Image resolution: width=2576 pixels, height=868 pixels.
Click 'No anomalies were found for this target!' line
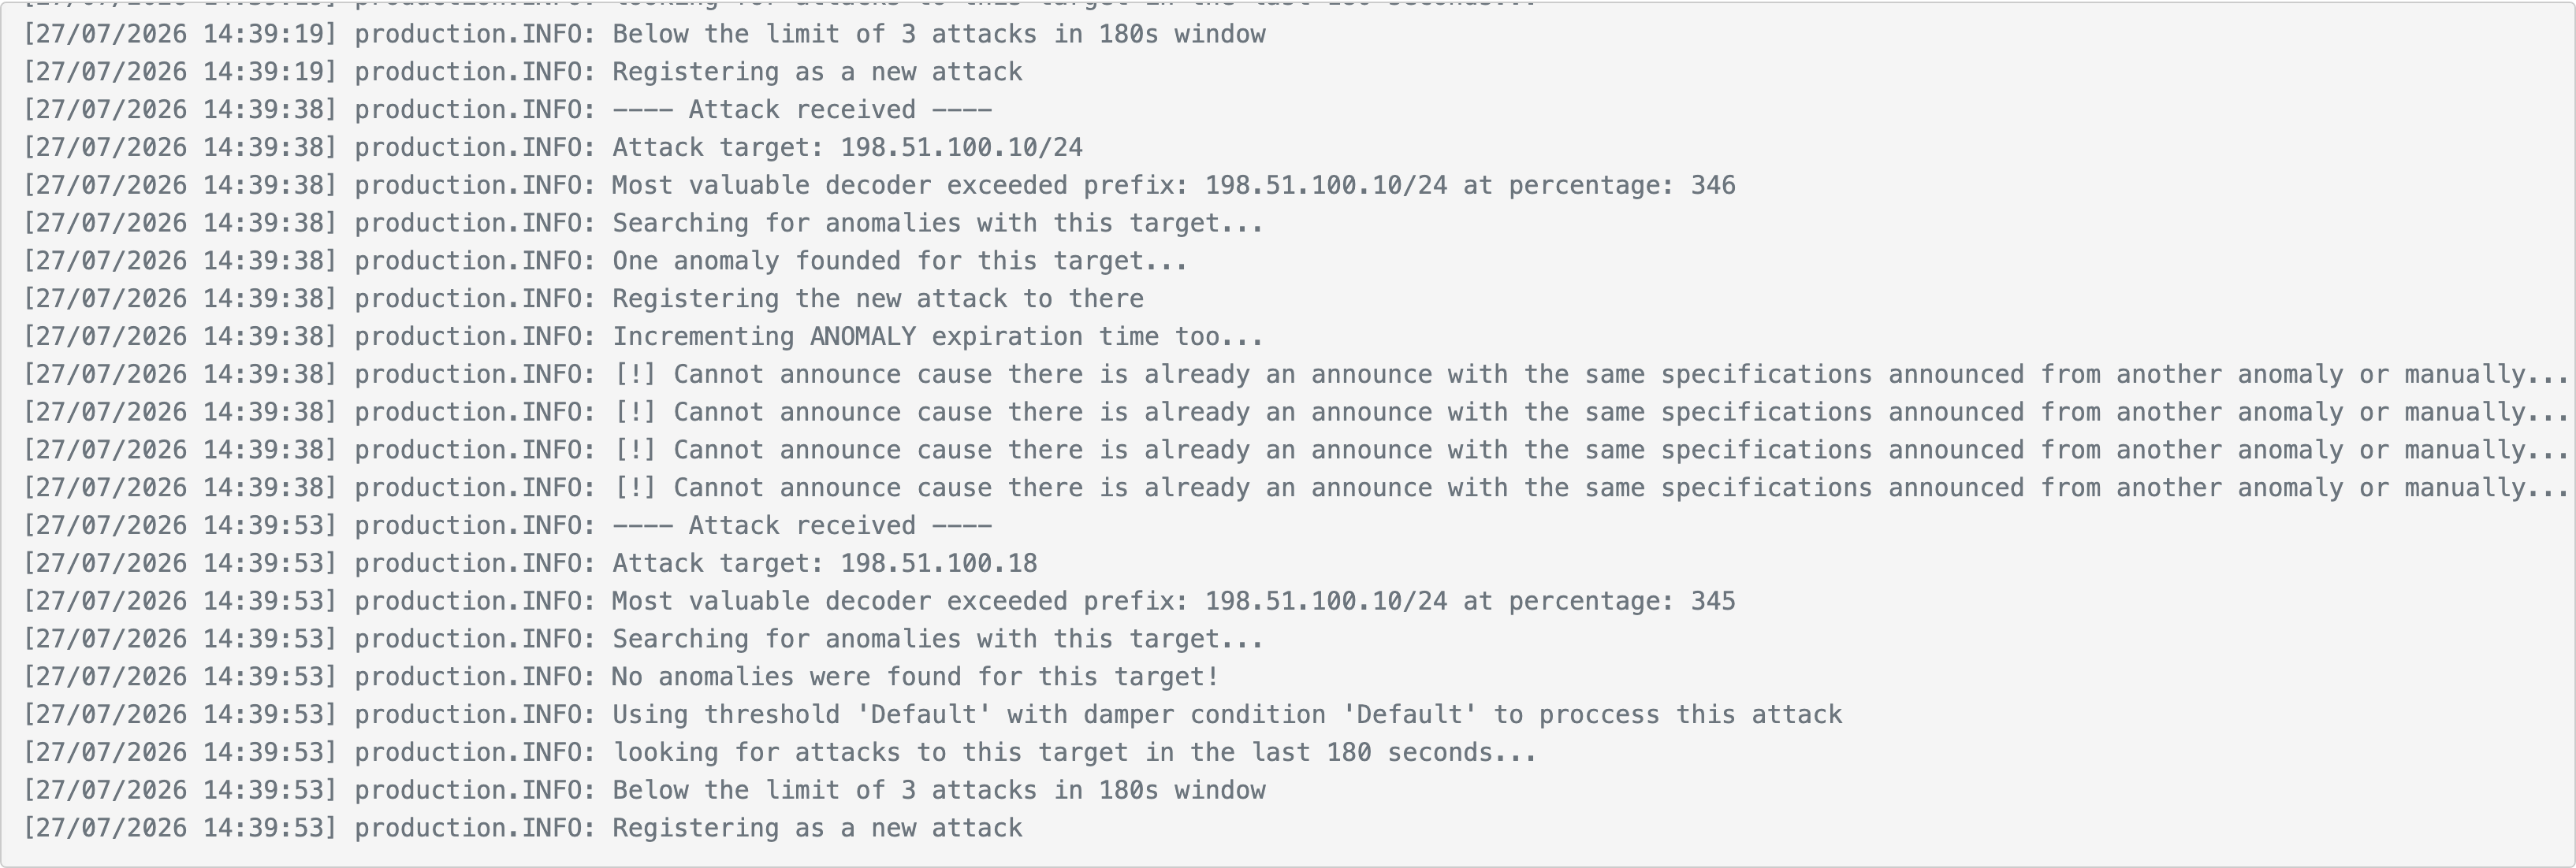coord(621,677)
